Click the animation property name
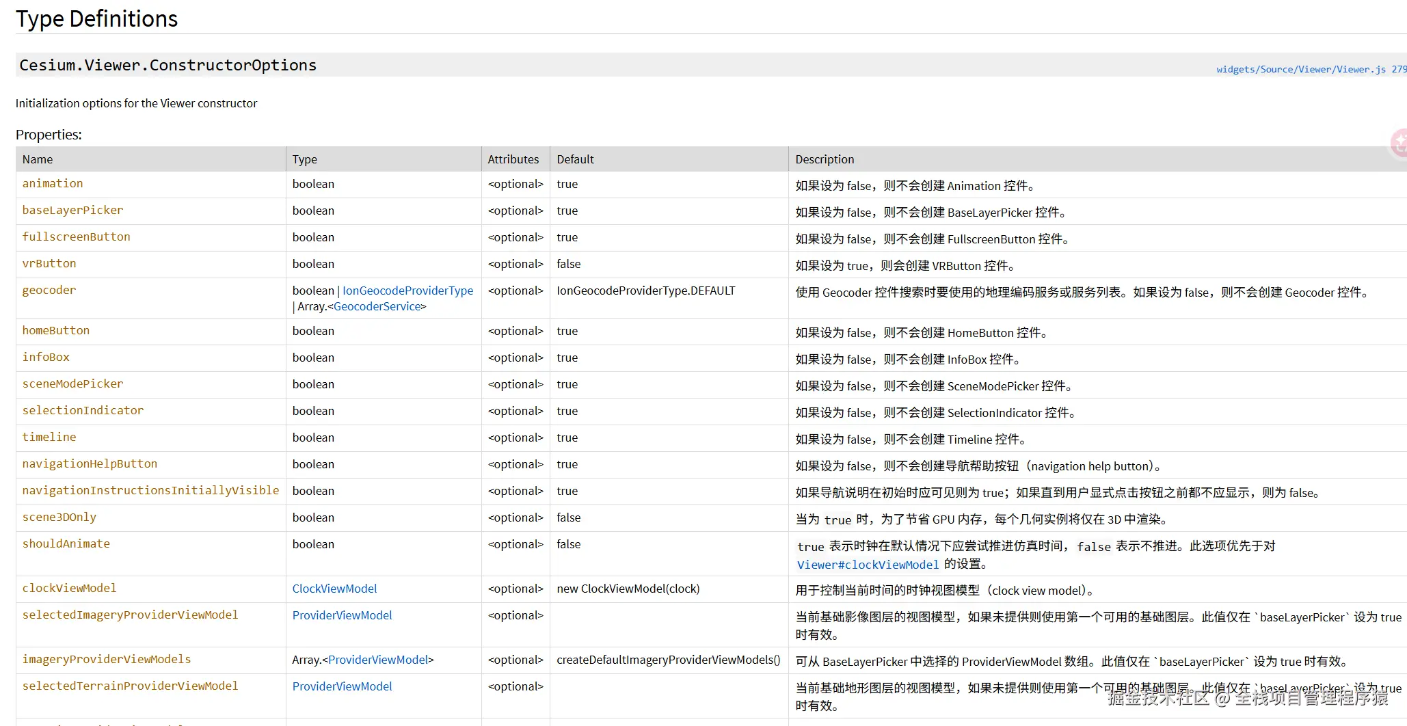This screenshot has height=726, width=1407. click(x=53, y=183)
